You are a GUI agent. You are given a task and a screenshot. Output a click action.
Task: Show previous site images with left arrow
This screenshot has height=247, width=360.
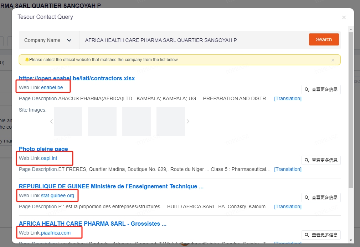tap(51, 121)
